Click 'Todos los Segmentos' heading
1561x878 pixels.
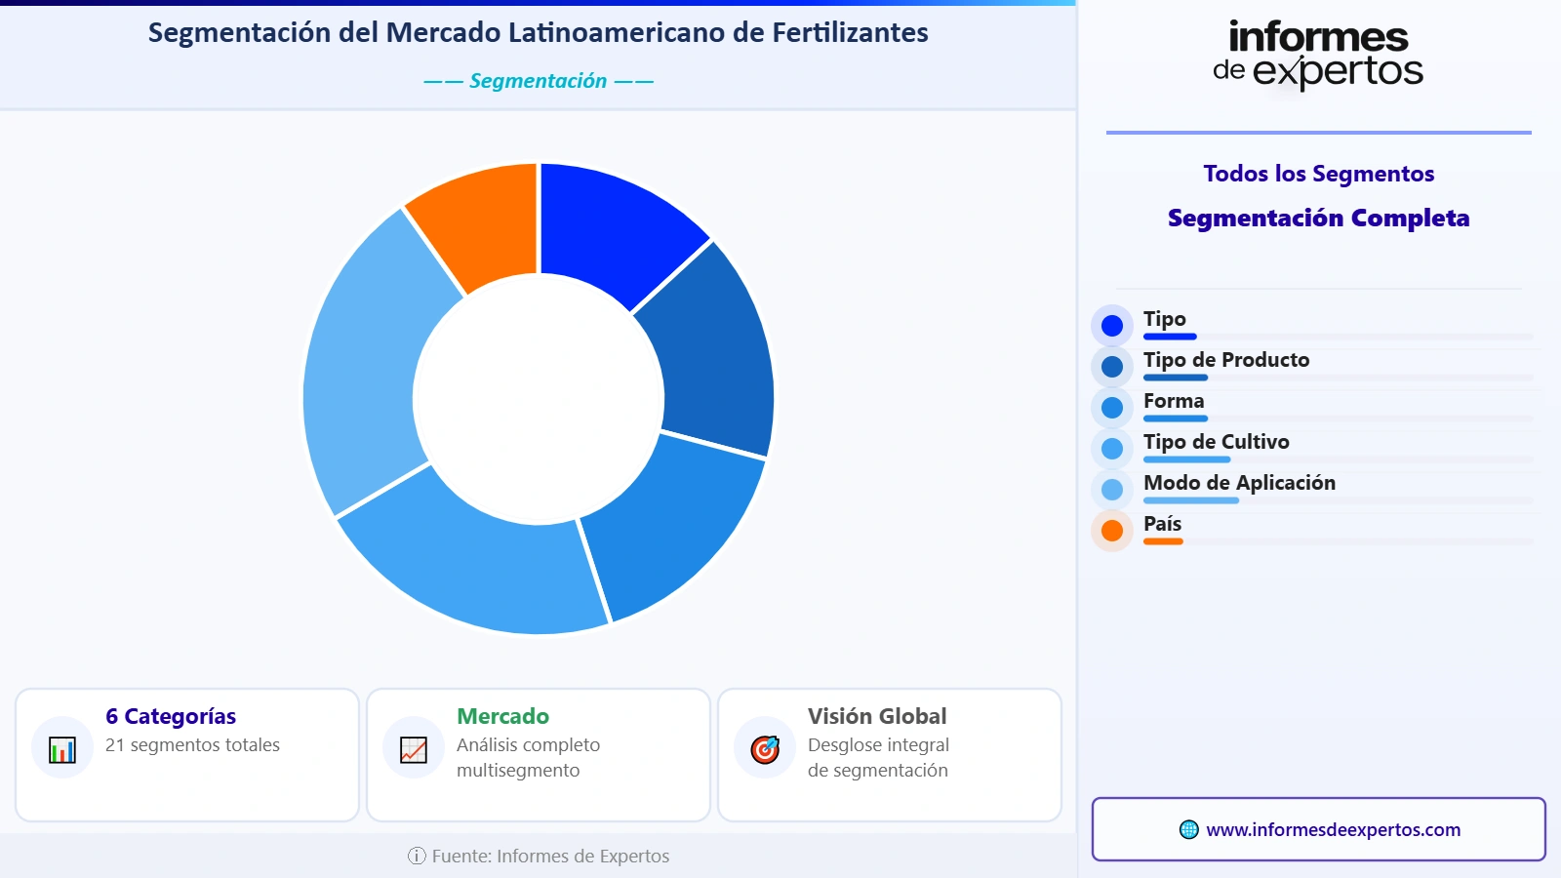point(1319,174)
